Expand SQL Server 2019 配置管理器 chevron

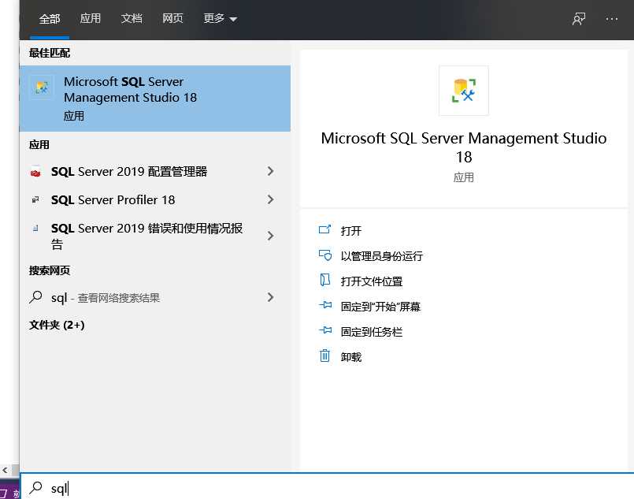coord(270,171)
